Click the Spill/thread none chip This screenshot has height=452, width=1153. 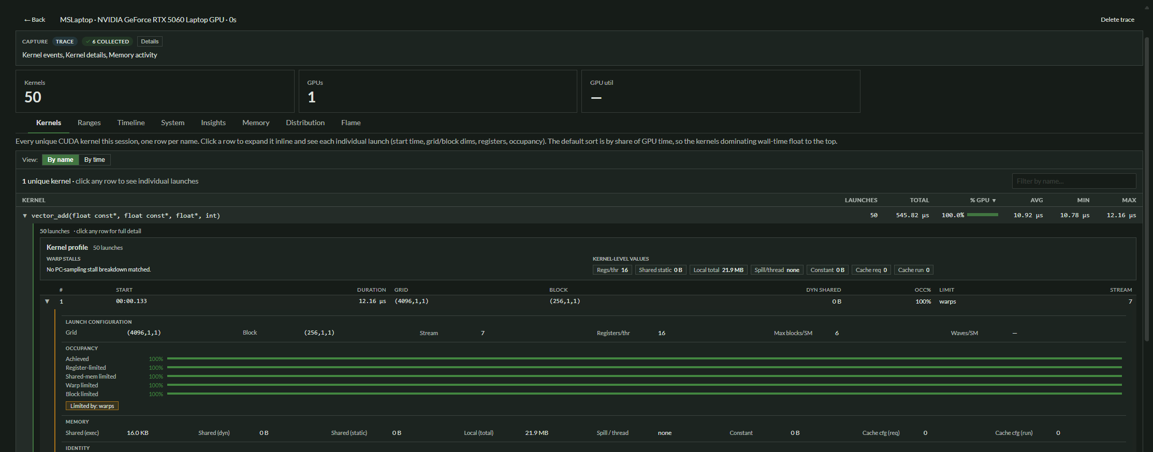(x=777, y=270)
